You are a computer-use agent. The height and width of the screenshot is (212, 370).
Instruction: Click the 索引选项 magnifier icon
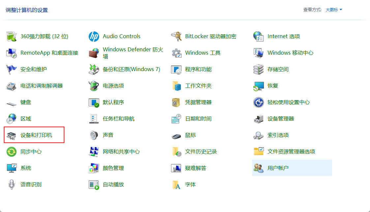click(258, 135)
